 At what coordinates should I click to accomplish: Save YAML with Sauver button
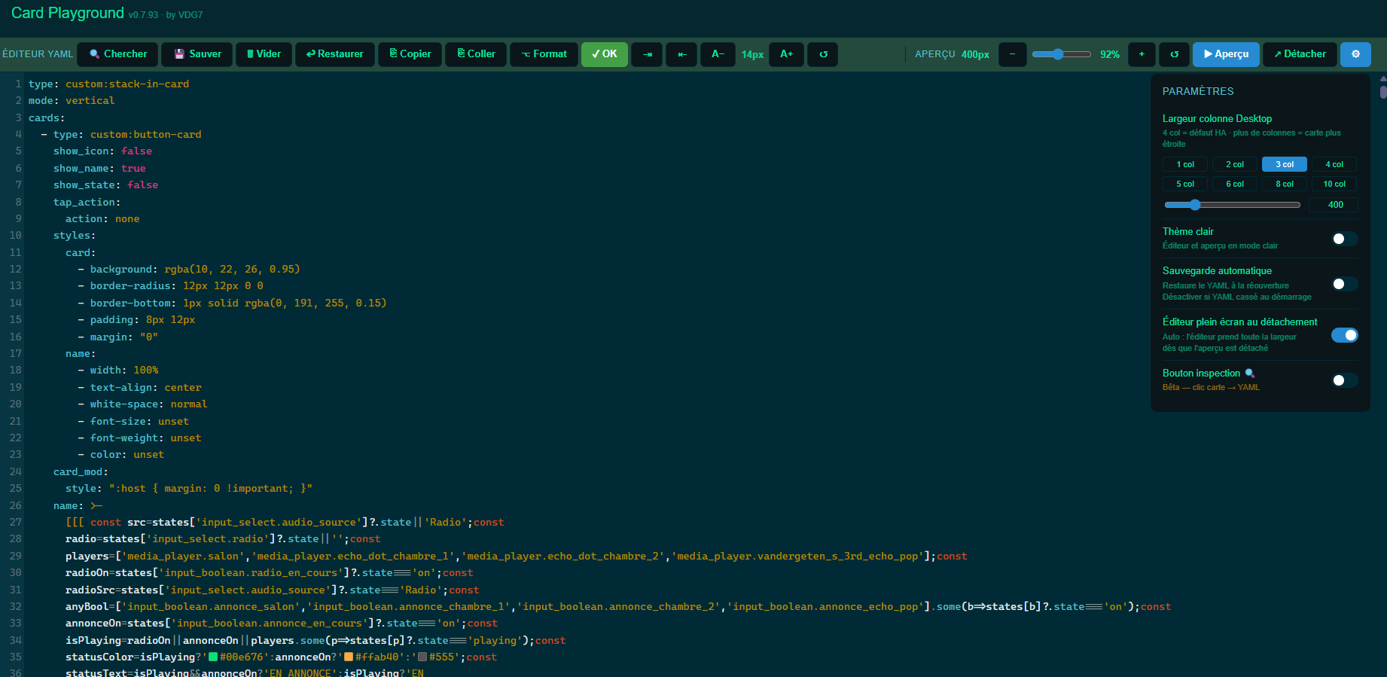(x=197, y=54)
